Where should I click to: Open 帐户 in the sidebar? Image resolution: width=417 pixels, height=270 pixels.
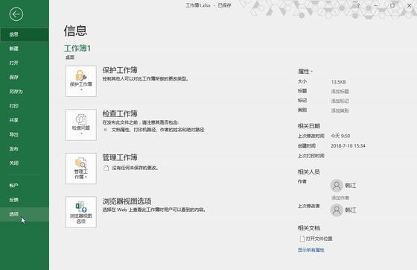(x=25, y=185)
